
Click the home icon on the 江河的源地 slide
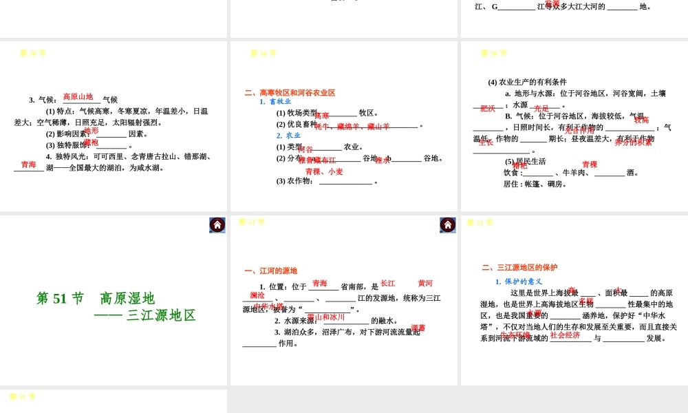click(448, 224)
